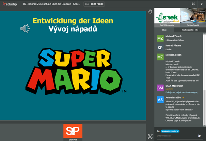
Task: Click the MODERATOR badge under SAEK Moderator
Action: tap(169, 89)
